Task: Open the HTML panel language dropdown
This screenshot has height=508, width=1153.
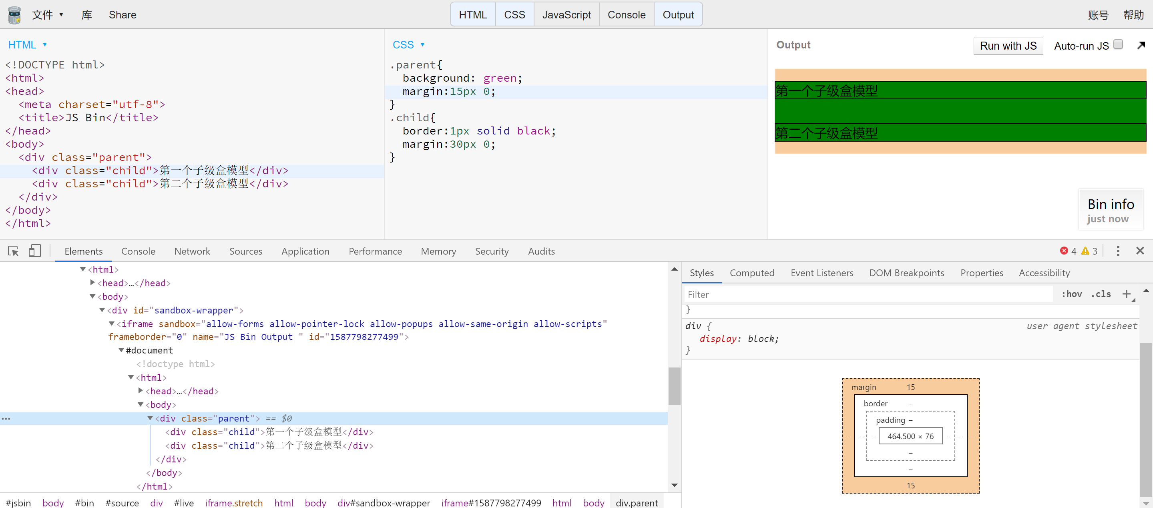Action: point(27,45)
